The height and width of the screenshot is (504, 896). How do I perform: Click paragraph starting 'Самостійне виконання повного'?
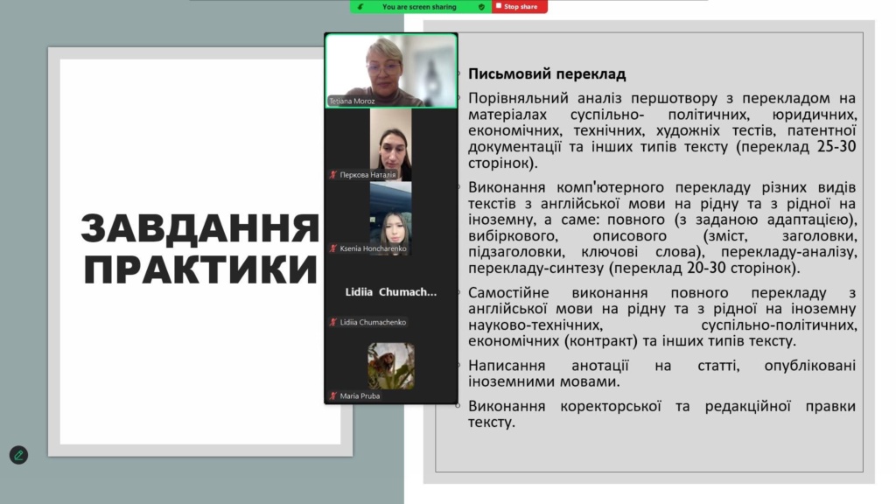(x=661, y=317)
